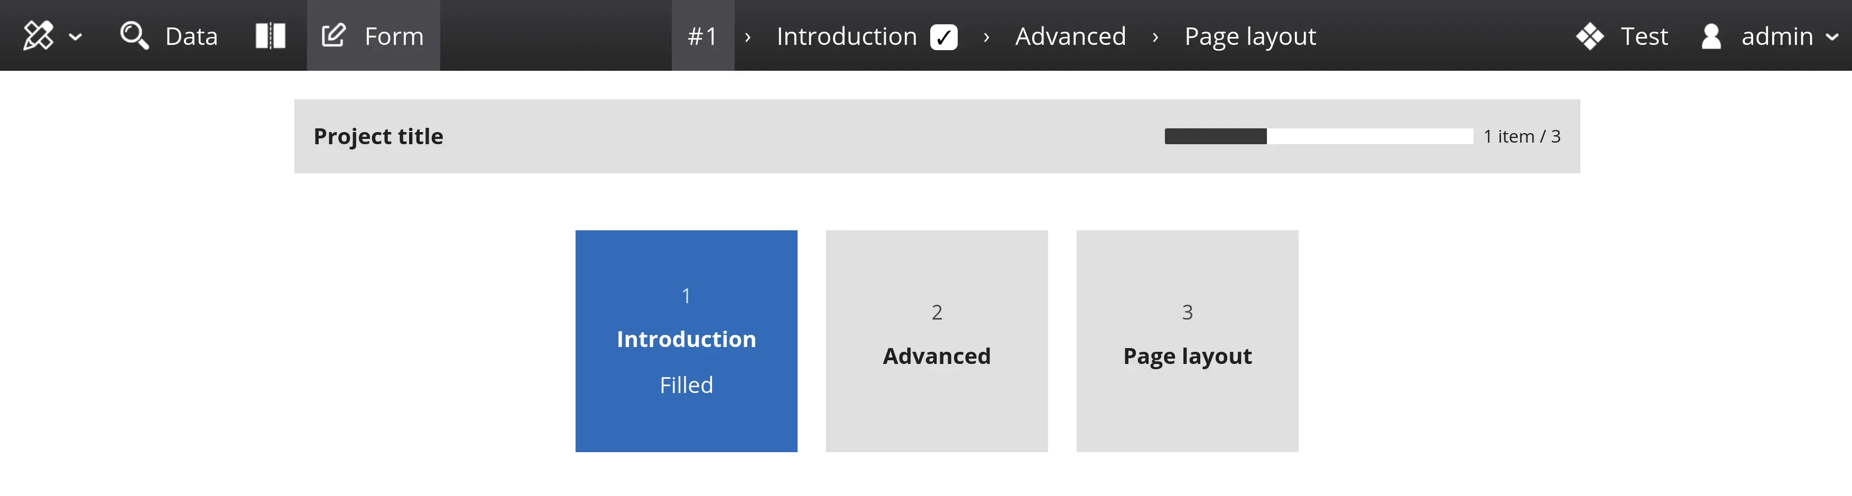Click the magnifier Data search icon
Viewport: 1852px width, 496px height.
tap(134, 35)
